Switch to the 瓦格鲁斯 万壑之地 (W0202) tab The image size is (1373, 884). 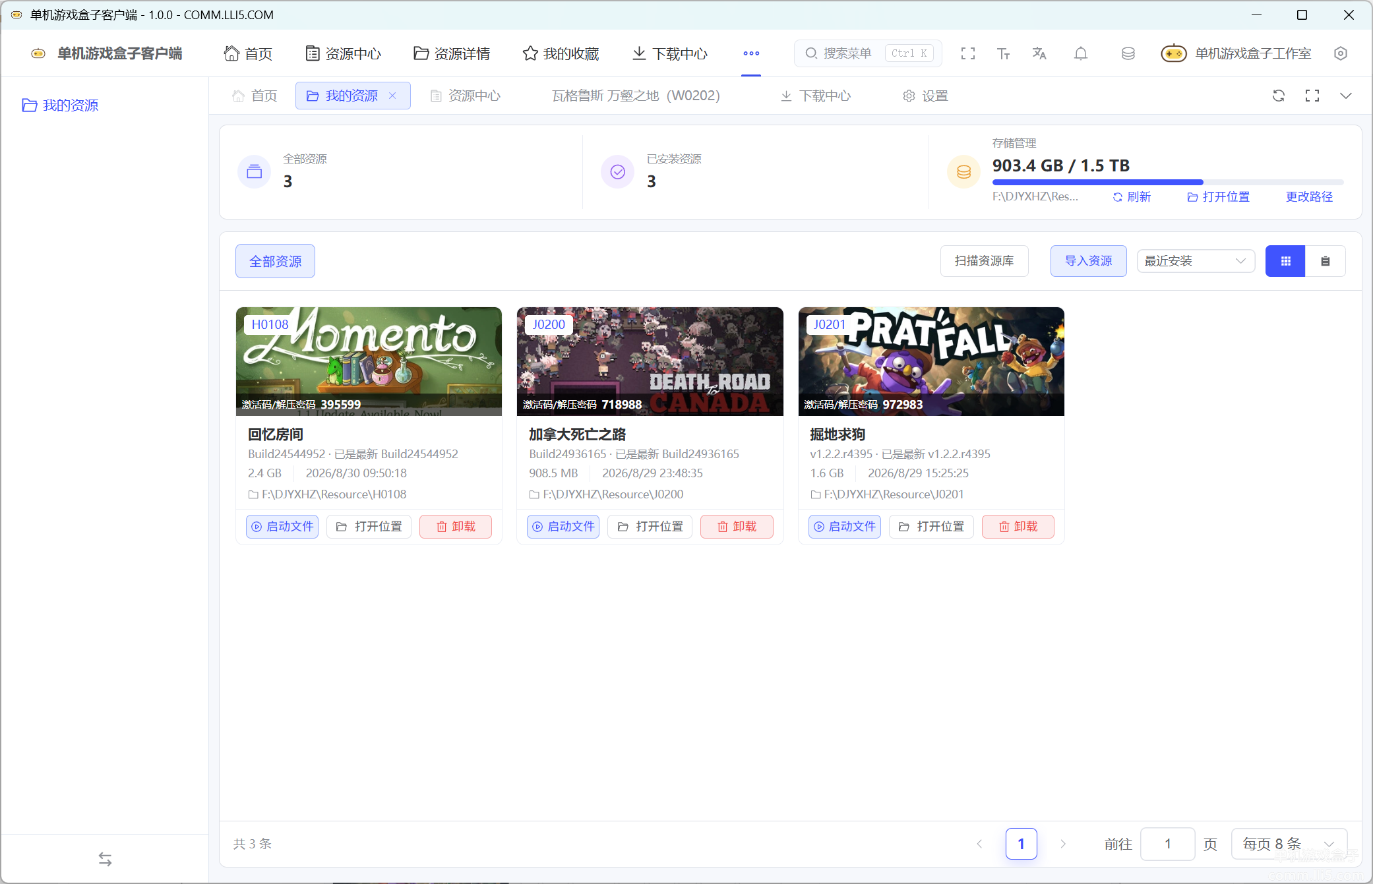pyautogui.click(x=636, y=96)
